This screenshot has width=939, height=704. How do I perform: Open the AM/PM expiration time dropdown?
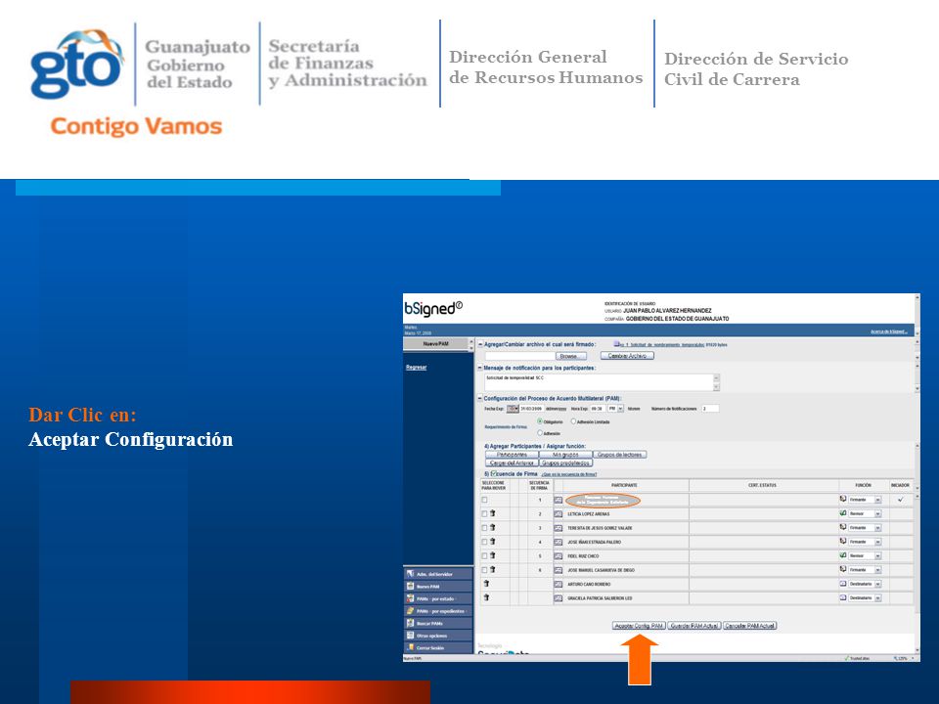tap(615, 409)
